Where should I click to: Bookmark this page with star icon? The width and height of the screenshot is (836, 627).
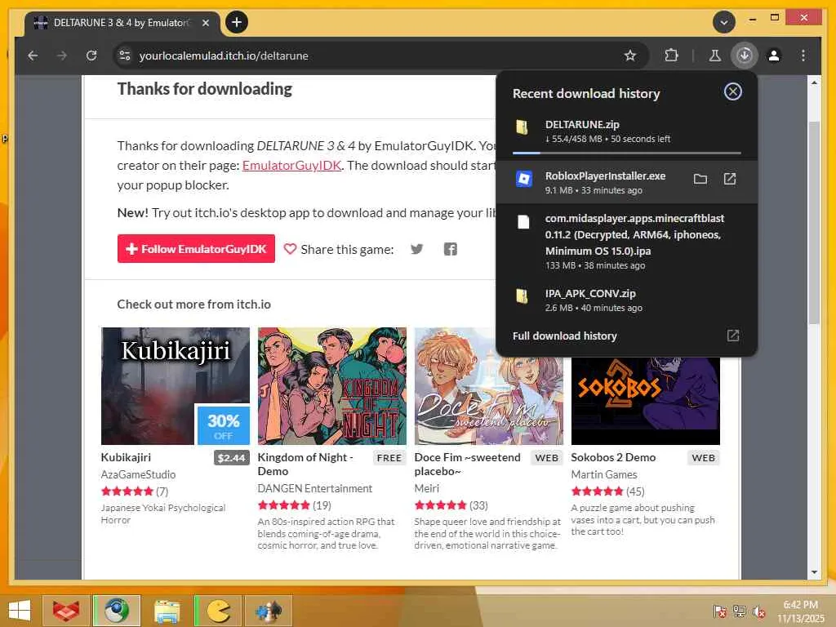[x=629, y=56]
